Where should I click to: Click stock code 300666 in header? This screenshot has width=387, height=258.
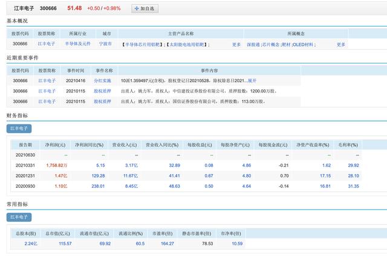pyautogui.click(x=48, y=8)
